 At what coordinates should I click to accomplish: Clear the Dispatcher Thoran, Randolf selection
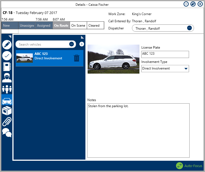click(x=189, y=28)
